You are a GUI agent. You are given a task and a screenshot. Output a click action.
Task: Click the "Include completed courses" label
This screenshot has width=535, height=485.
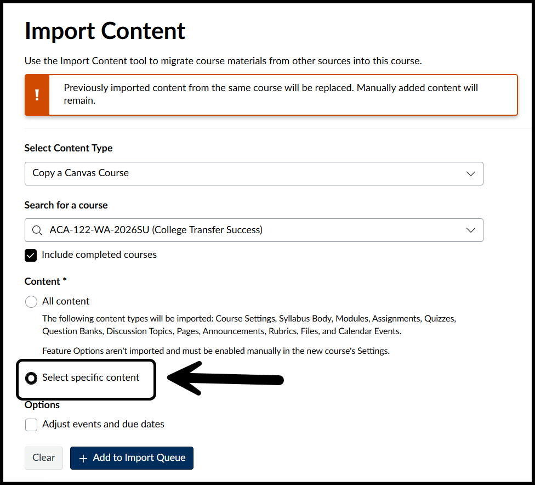pyautogui.click(x=99, y=255)
